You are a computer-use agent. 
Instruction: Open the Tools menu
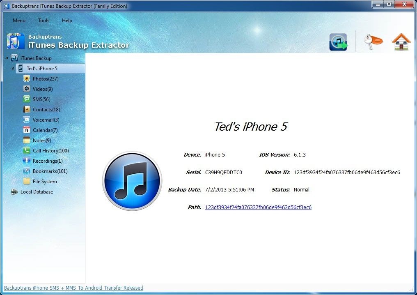click(44, 21)
